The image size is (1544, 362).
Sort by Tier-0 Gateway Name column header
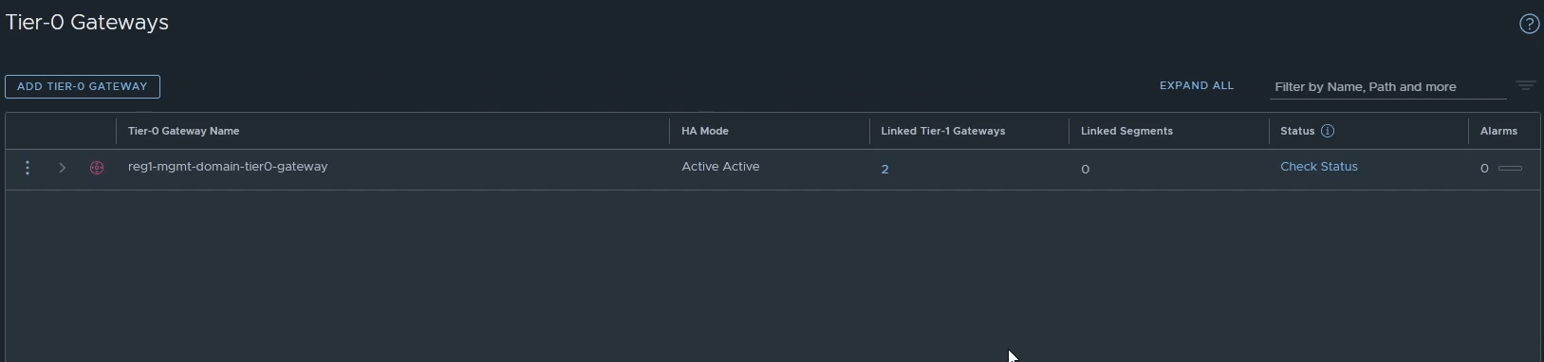point(183,131)
